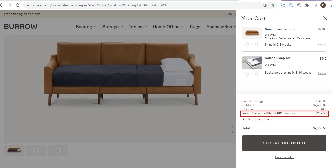The image size is (332, 168).
Task: Click Free shipping on all orders banner
Action: [x=23, y=14]
